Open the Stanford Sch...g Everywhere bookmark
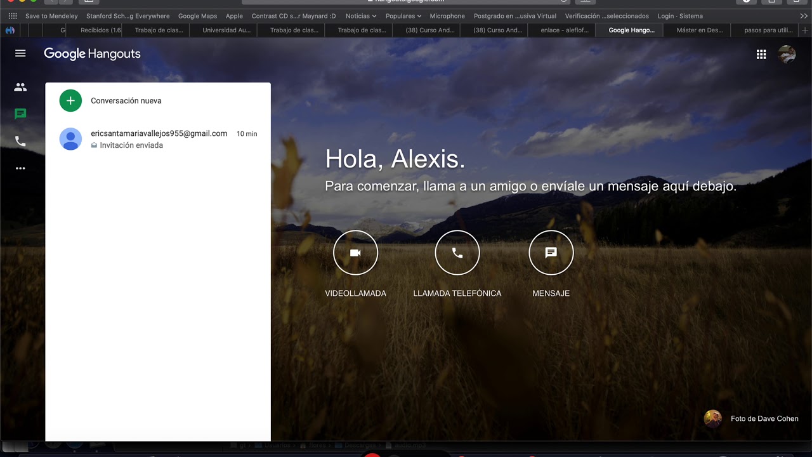 tap(128, 16)
